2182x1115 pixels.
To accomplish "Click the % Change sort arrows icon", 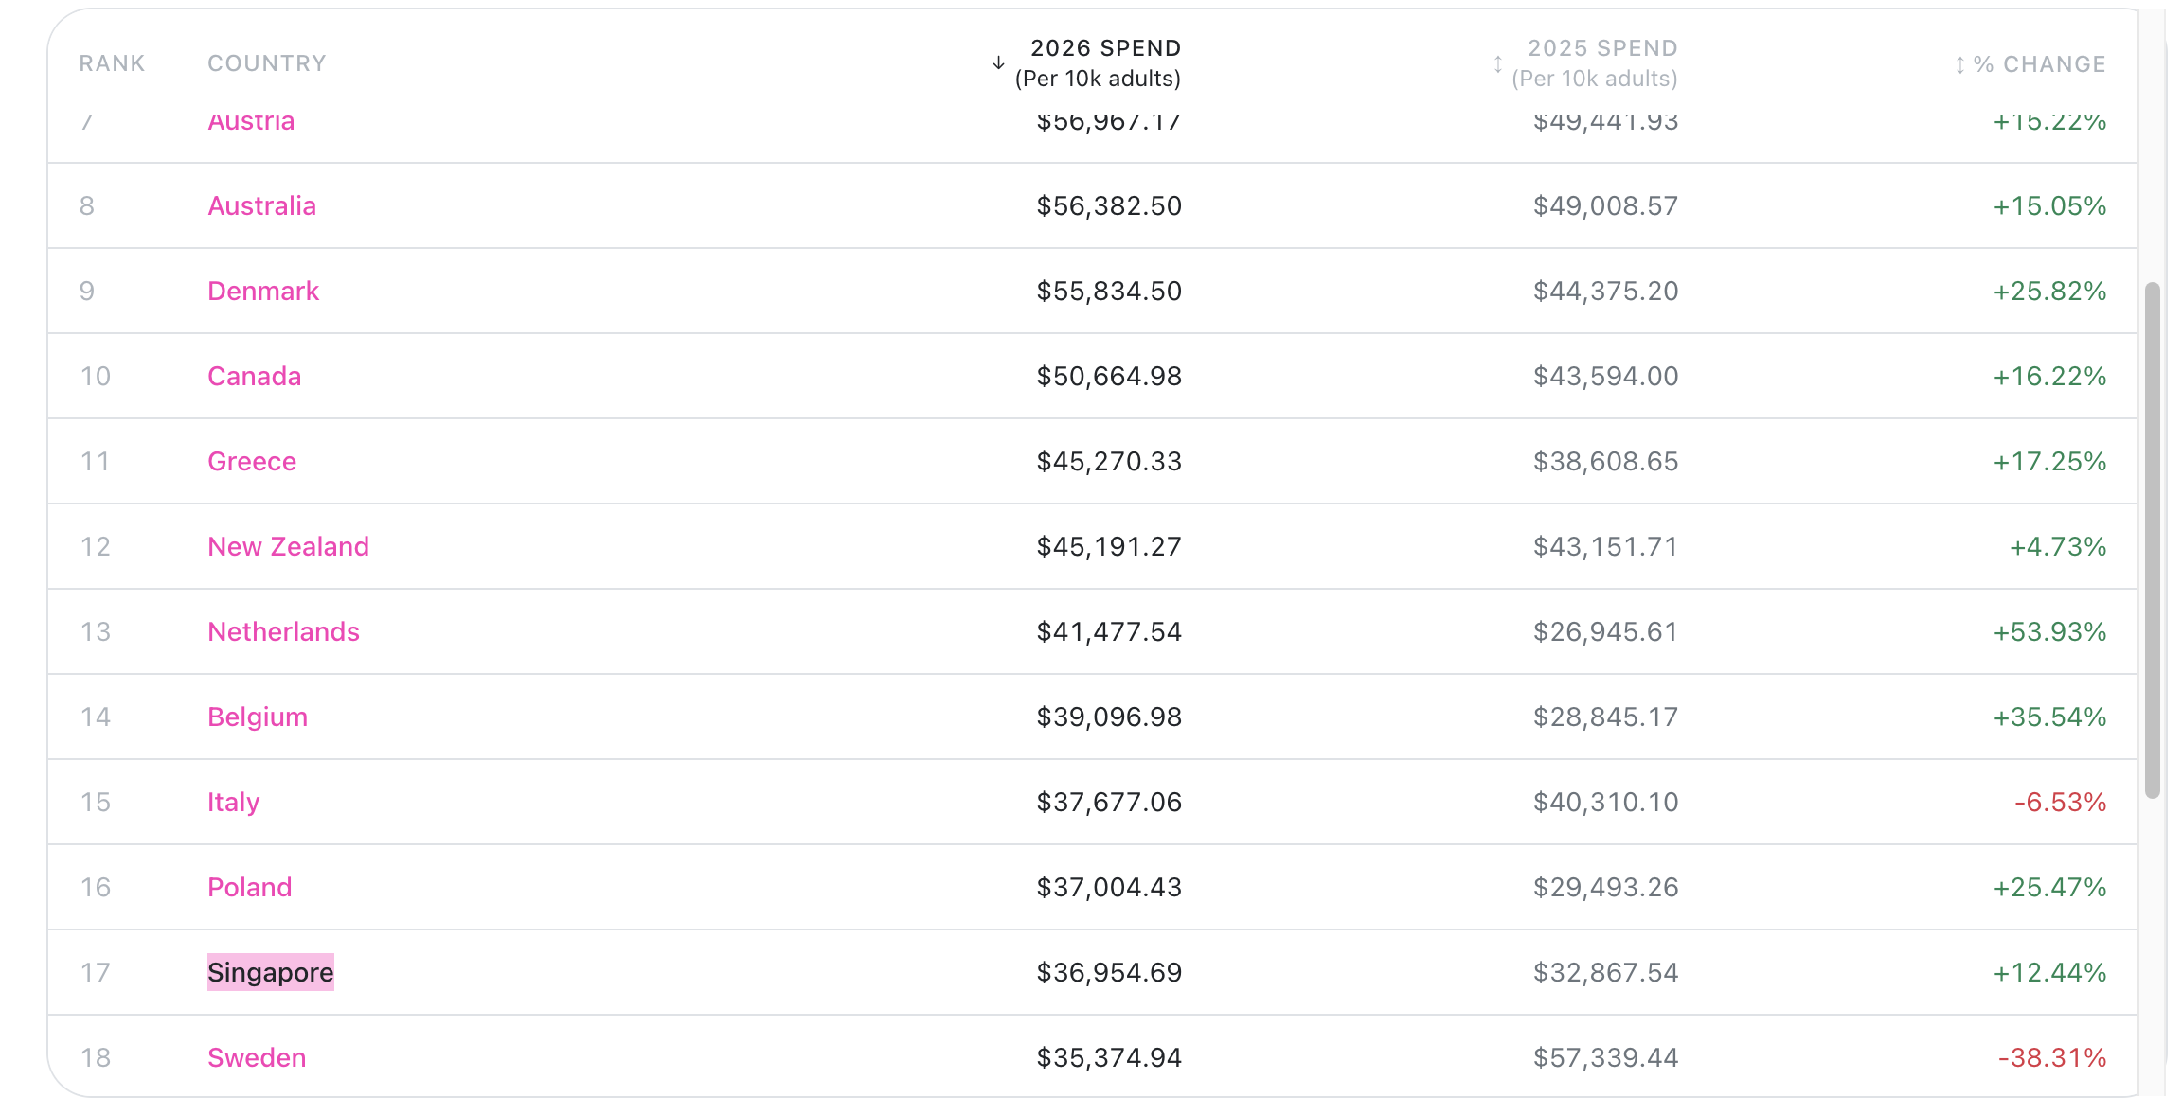I will [x=1959, y=65].
